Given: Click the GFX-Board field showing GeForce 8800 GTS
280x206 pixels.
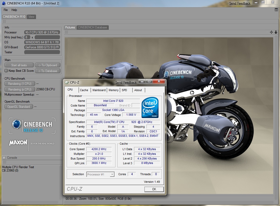Looking at the screenshot, I should coord(42,47).
